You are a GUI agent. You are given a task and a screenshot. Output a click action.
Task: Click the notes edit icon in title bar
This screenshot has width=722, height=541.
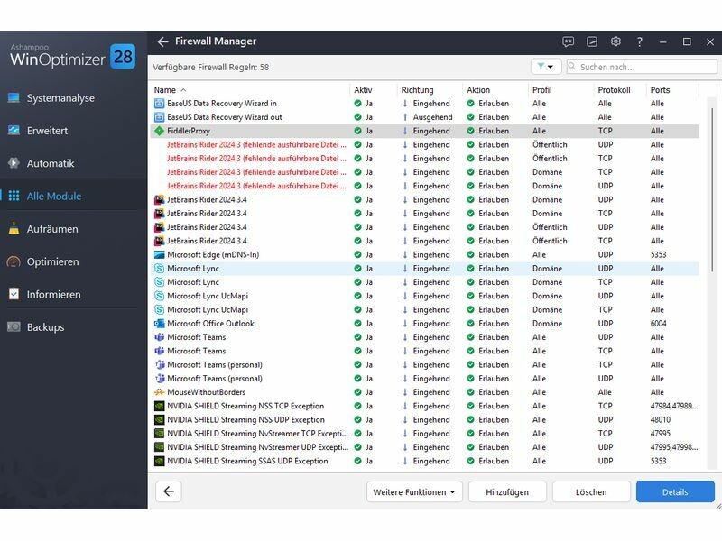(592, 41)
